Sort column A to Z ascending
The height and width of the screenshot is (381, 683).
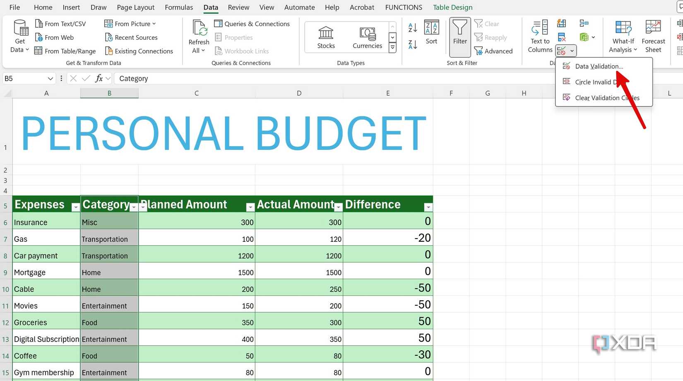(x=413, y=28)
